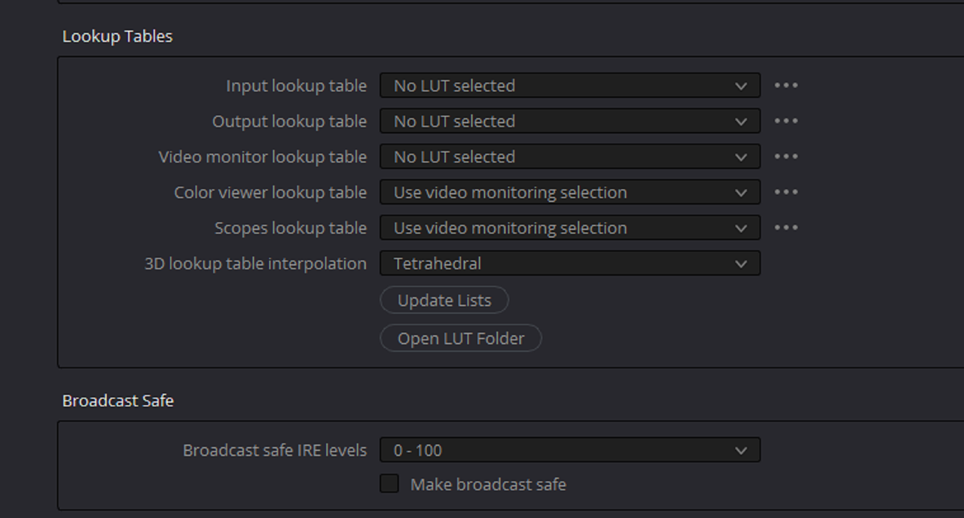Open the ellipsis menu for Color viewer lookup table

(786, 192)
